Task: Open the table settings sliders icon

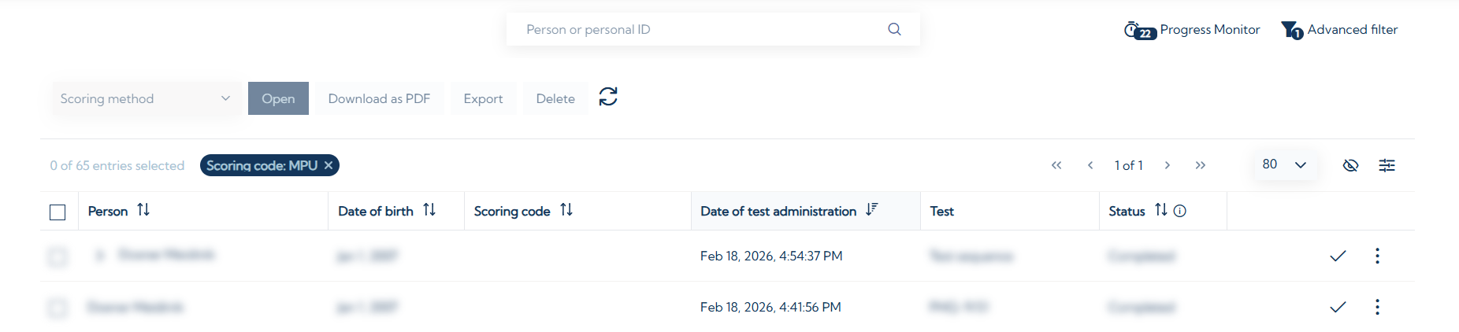Action: coord(1387,165)
